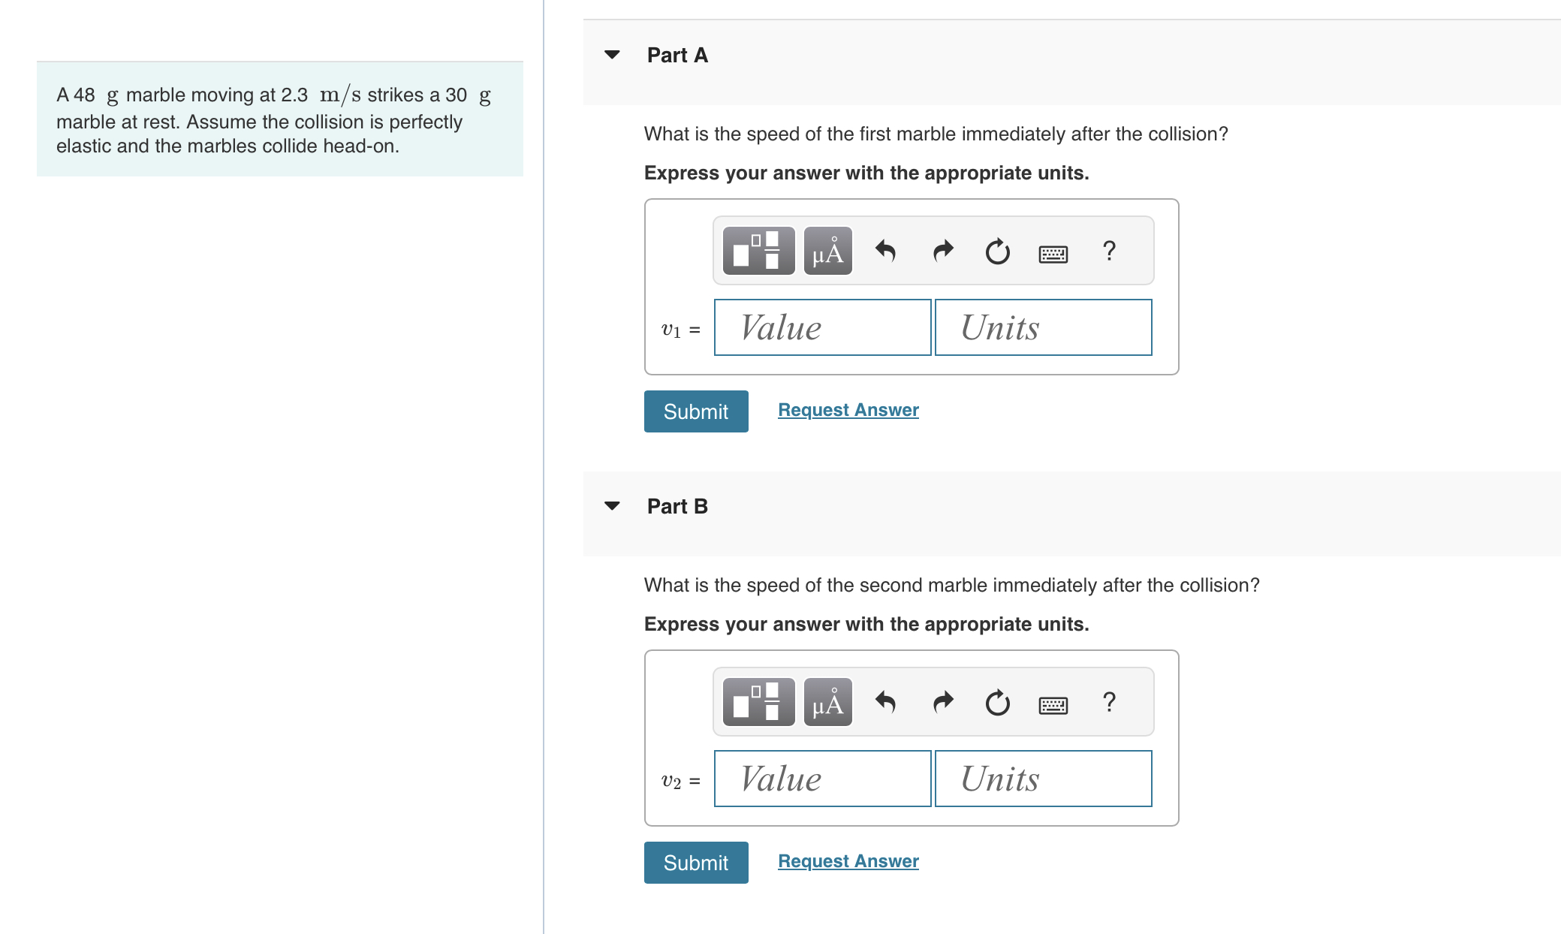Redo edit in Part A toolbar
This screenshot has height=934, width=1561.
coord(942,251)
